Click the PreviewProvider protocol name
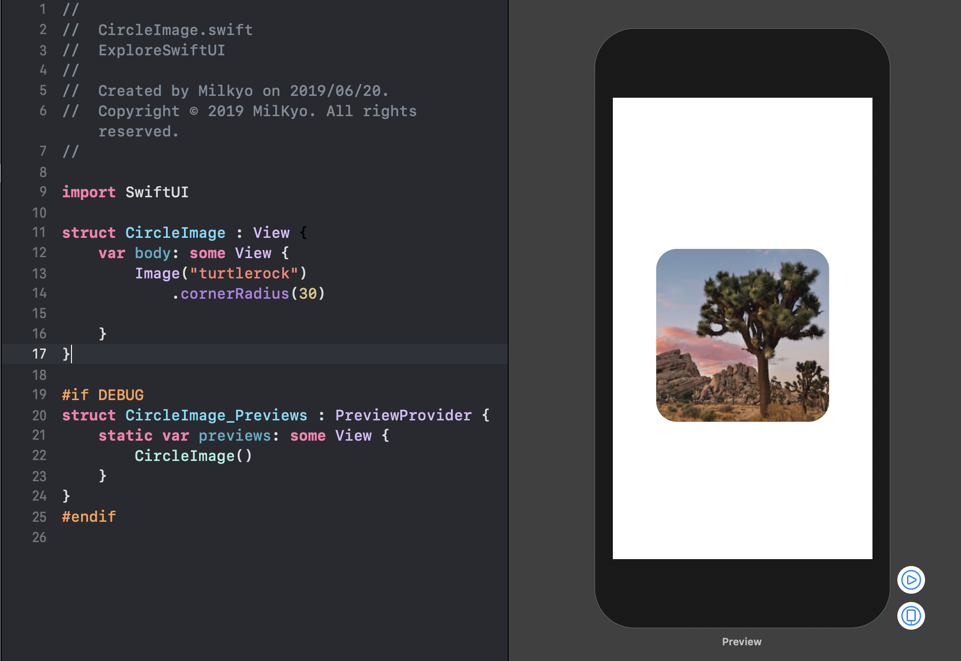The height and width of the screenshot is (661, 961). [x=403, y=415]
